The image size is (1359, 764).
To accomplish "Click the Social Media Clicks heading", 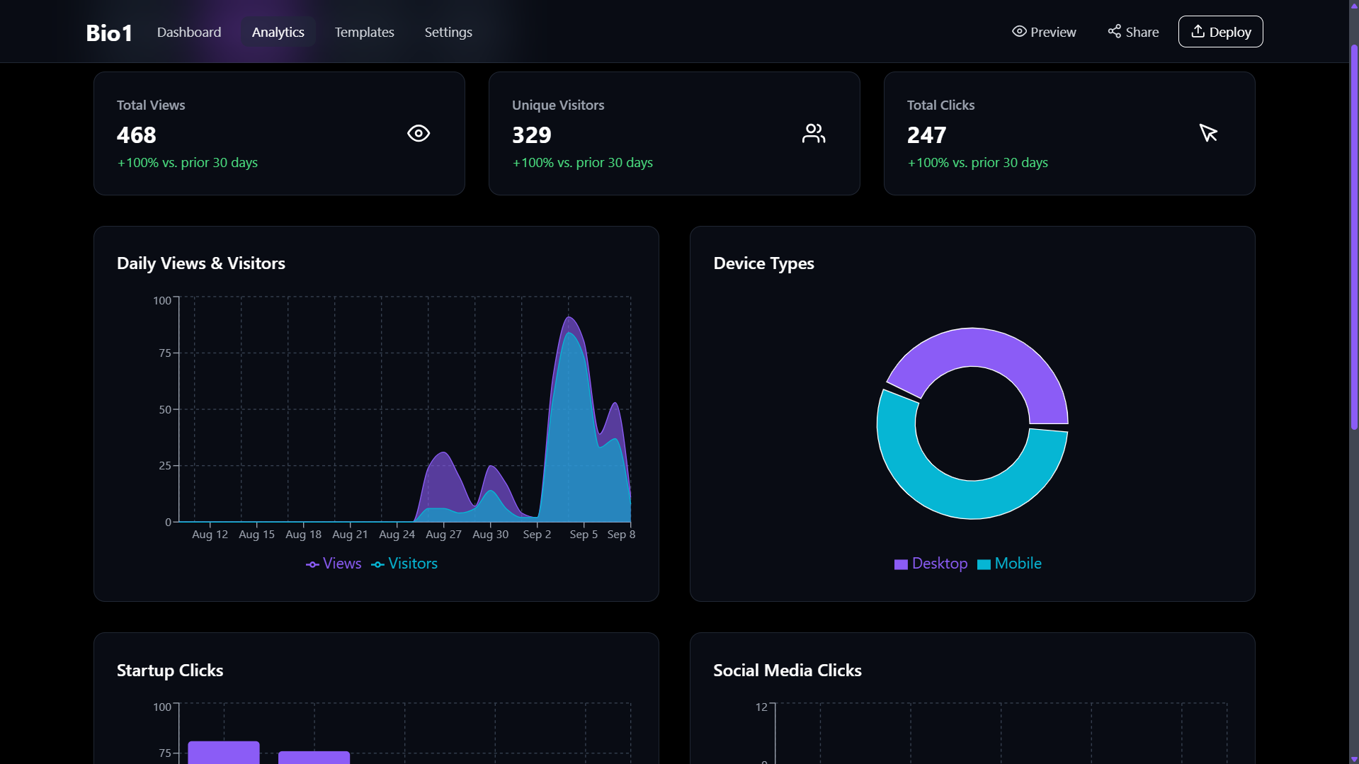I will tap(787, 671).
